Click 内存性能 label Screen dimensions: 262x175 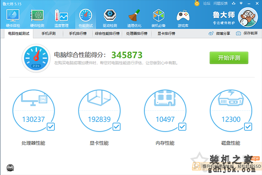165,143
